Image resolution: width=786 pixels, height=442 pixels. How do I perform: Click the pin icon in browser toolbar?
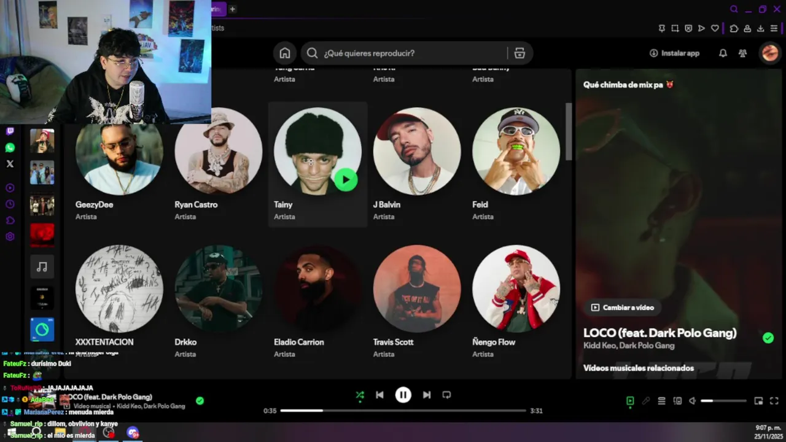click(661, 28)
